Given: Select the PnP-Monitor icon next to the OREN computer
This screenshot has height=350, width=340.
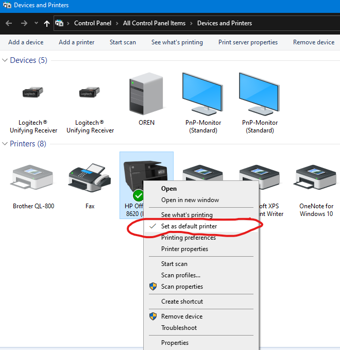Looking at the screenshot, I should [202, 94].
